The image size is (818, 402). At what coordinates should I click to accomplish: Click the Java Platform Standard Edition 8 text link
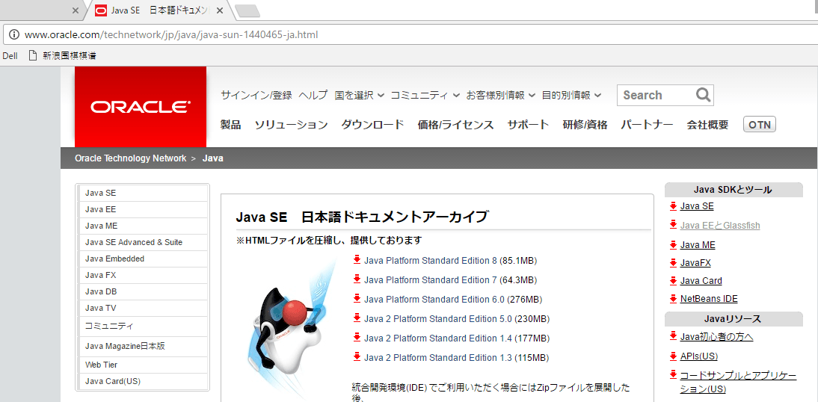431,260
